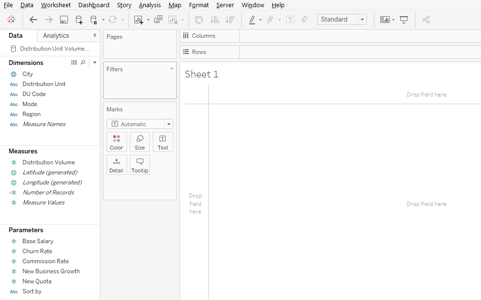
Task: Create a new data source
Action: [79, 20]
